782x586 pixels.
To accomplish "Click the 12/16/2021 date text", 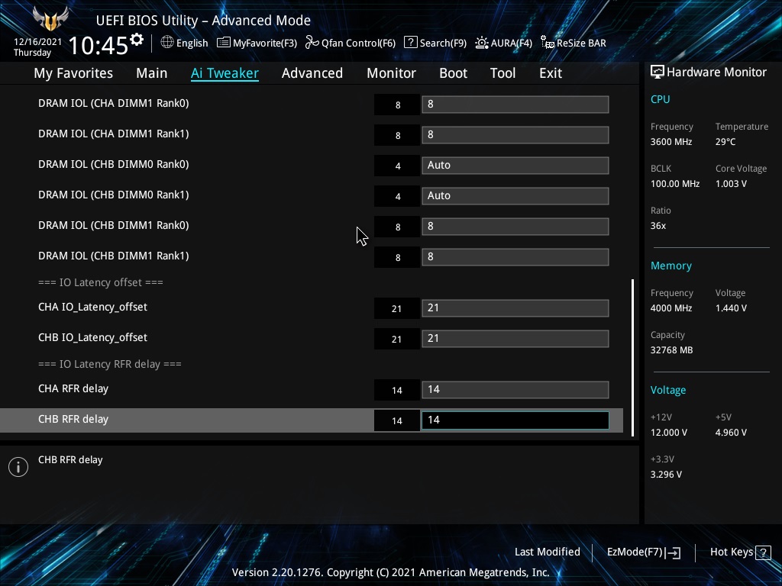I will 38,42.
